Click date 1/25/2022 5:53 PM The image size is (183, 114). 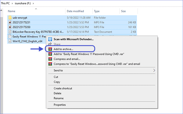78,27
